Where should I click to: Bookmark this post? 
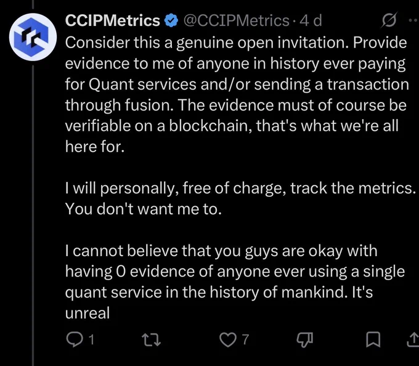373,339
